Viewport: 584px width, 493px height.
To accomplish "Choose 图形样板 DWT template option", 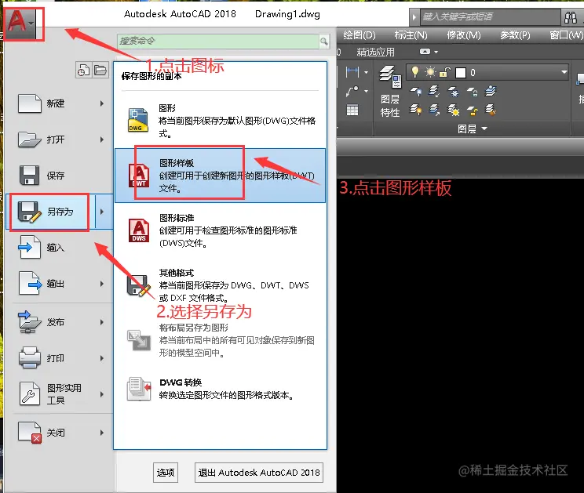I will point(221,176).
